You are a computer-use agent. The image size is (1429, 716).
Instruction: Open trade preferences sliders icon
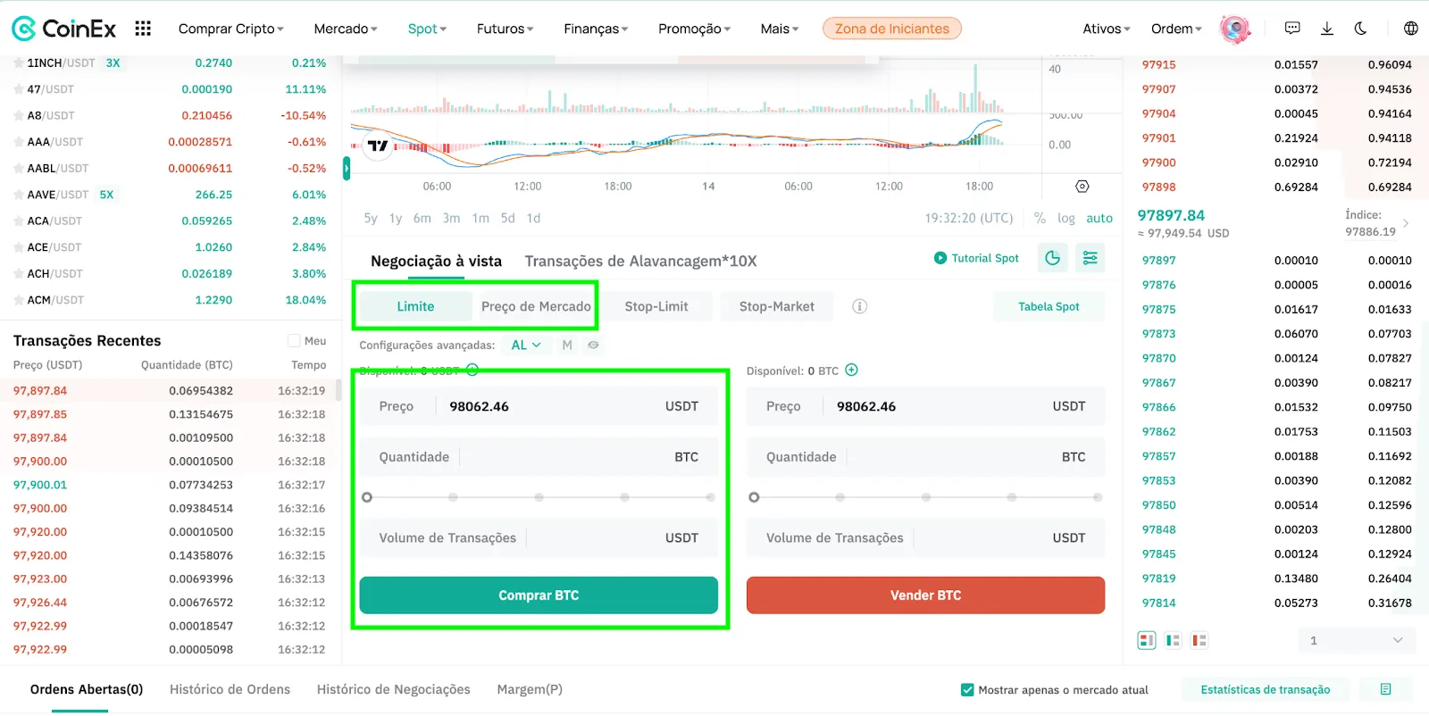click(x=1091, y=258)
